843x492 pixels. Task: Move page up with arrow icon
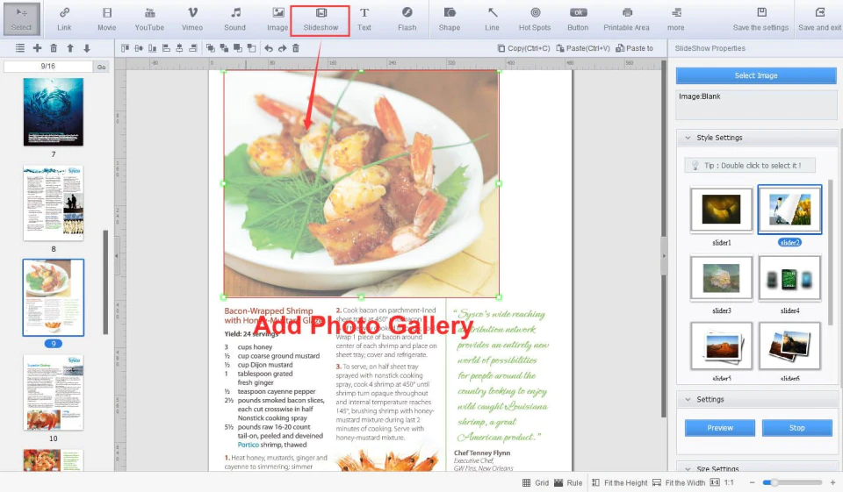[70, 48]
